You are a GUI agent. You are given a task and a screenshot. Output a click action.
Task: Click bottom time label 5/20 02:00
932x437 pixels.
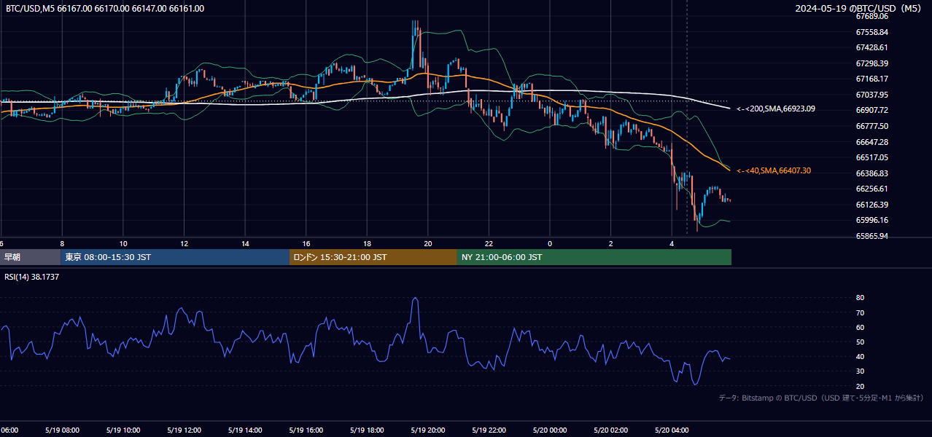click(611, 430)
